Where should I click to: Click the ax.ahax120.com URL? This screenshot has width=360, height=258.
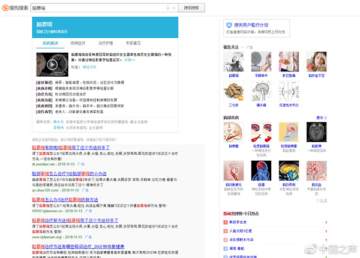[x=46, y=190]
